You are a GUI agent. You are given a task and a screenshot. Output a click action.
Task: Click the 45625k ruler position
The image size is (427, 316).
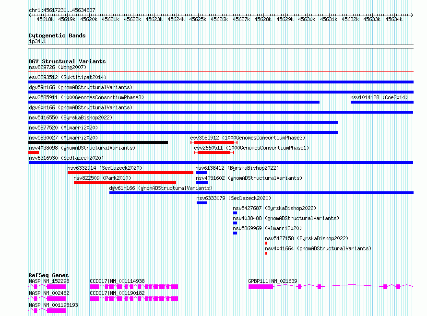[198, 19]
